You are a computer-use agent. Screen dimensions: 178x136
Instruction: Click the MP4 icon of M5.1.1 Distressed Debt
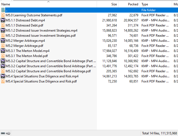[x=3, y=20]
